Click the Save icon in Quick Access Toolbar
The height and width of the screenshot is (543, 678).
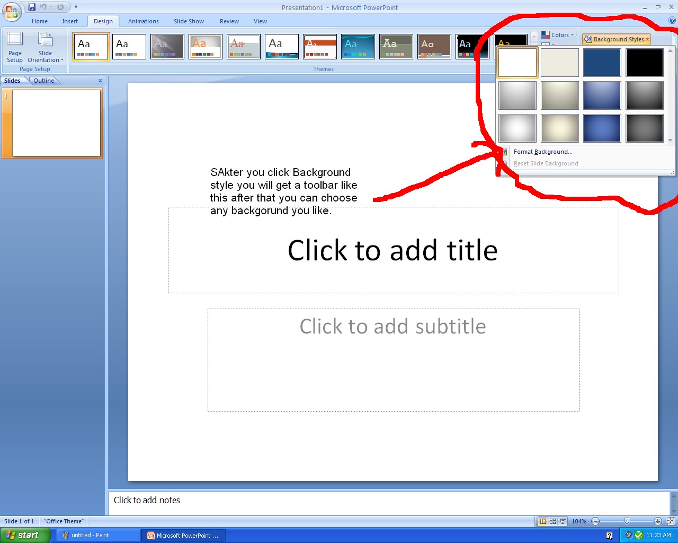(x=32, y=6)
